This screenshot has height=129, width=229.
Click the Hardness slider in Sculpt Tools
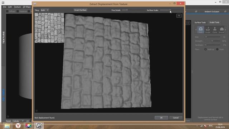(x=213, y=45)
